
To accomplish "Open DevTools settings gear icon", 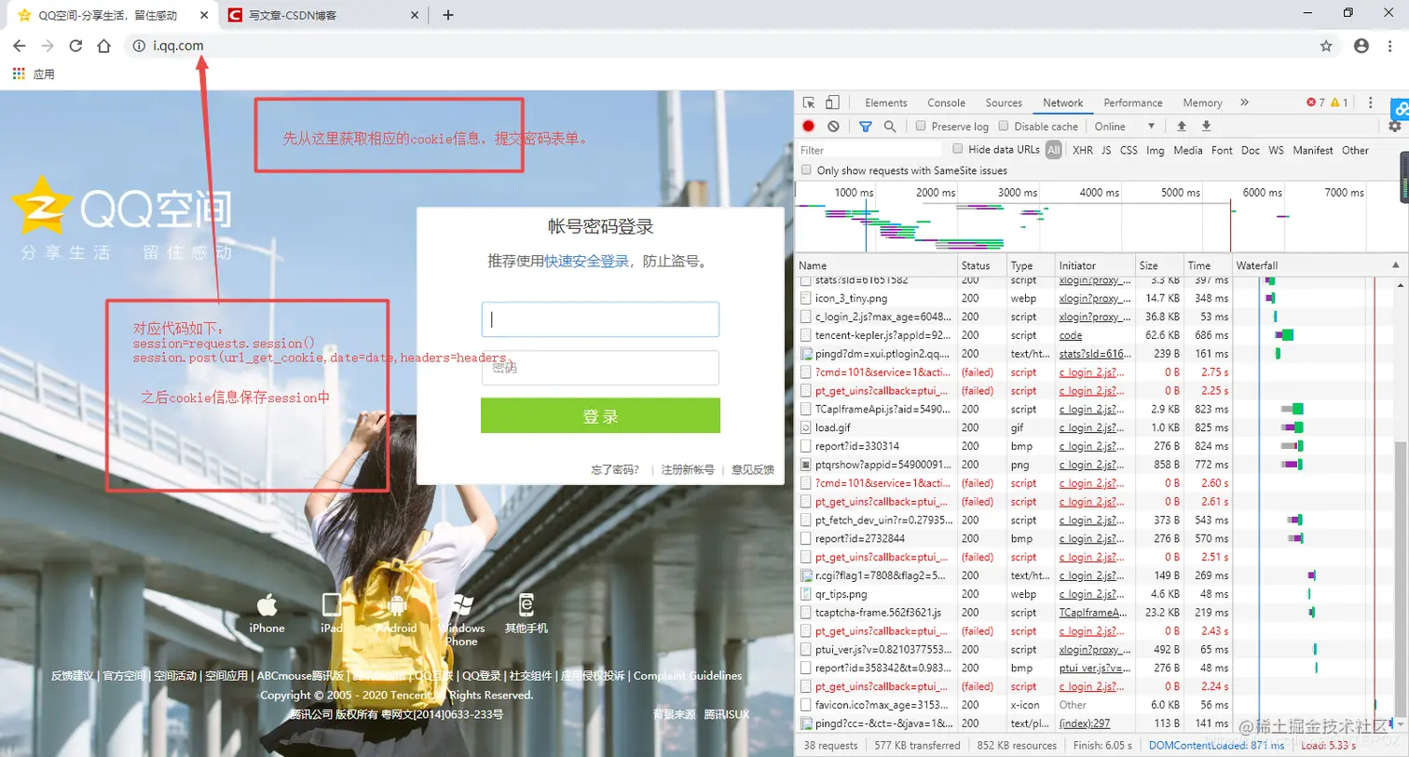I will click(x=1395, y=127).
